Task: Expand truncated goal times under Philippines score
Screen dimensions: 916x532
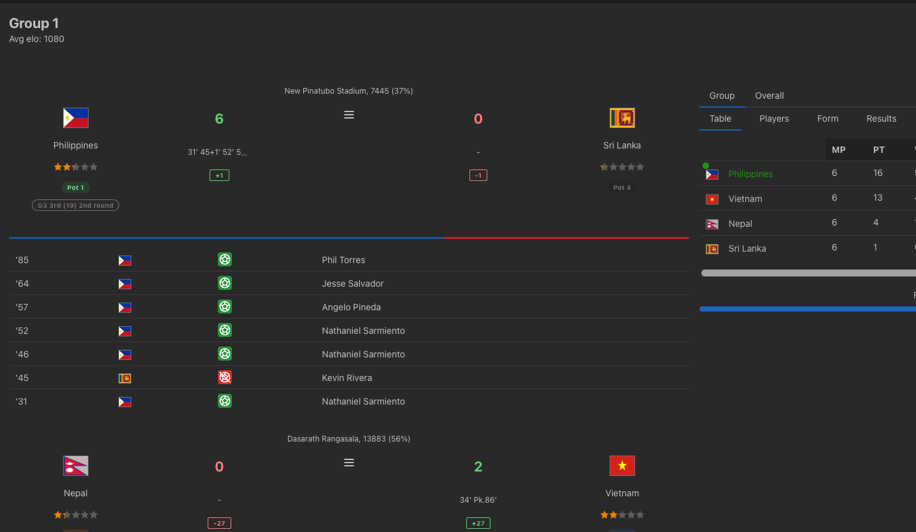Action: pyautogui.click(x=217, y=152)
